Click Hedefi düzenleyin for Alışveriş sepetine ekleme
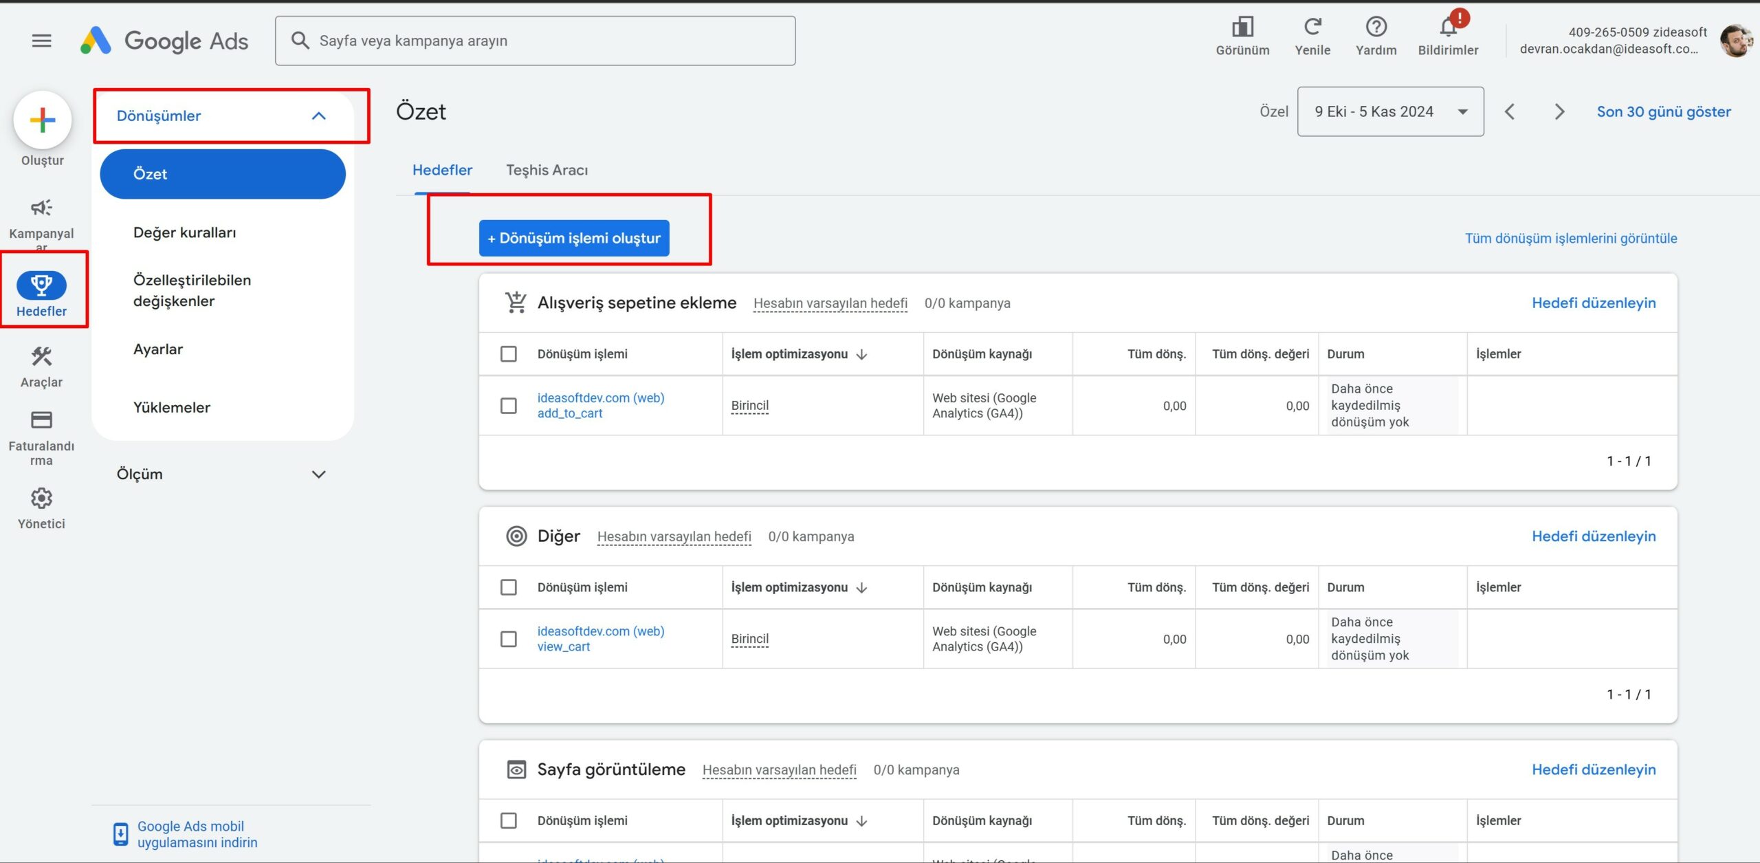This screenshot has height=863, width=1760. 1594,303
